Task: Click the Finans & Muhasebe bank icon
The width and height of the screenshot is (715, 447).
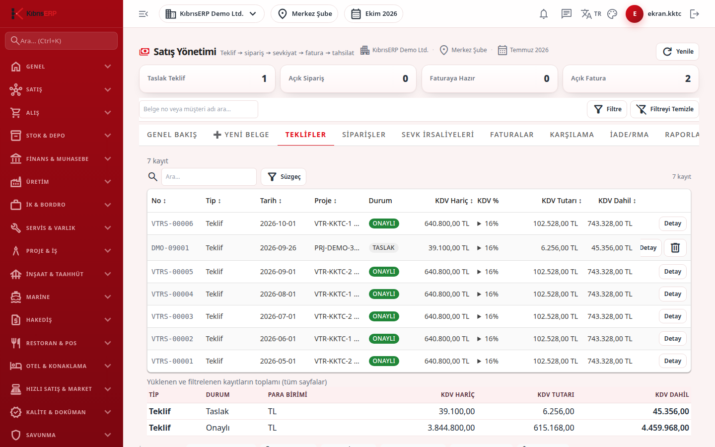Action: [x=16, y=159]
